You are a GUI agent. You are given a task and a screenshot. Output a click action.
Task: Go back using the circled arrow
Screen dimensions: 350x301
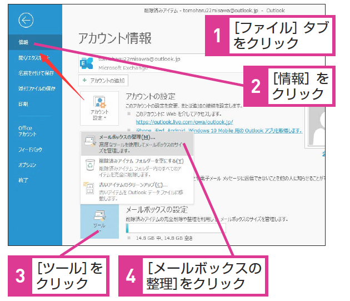pos(26,21)
